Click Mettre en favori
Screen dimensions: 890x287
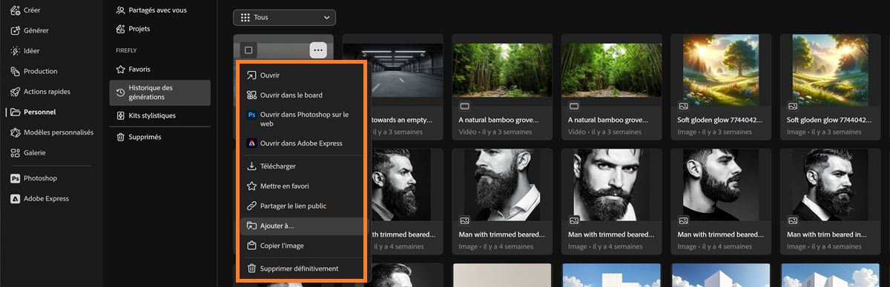tap(301, 186)
